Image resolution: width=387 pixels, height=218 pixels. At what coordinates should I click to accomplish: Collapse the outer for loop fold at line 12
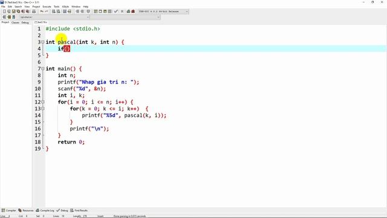43,102
